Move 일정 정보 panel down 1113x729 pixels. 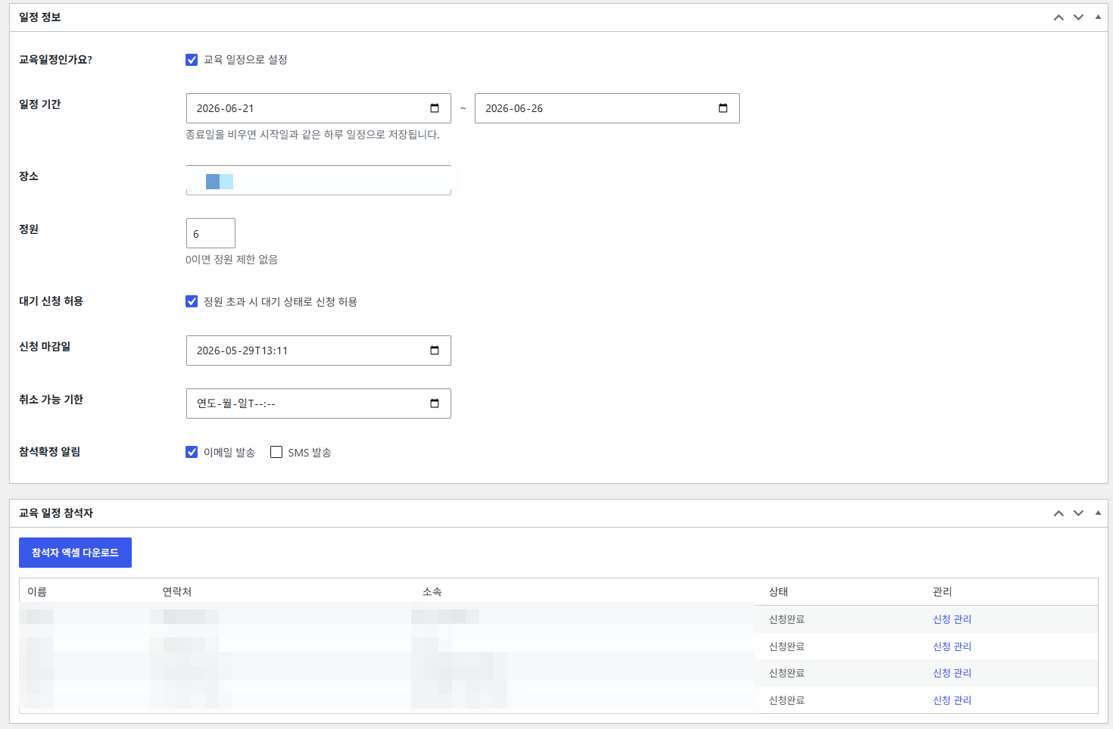pos(1078,17)
